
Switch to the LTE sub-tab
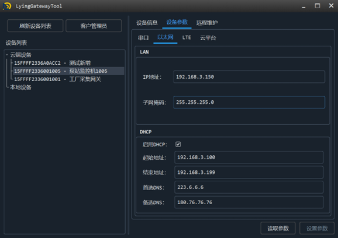(x=187, y=37)
